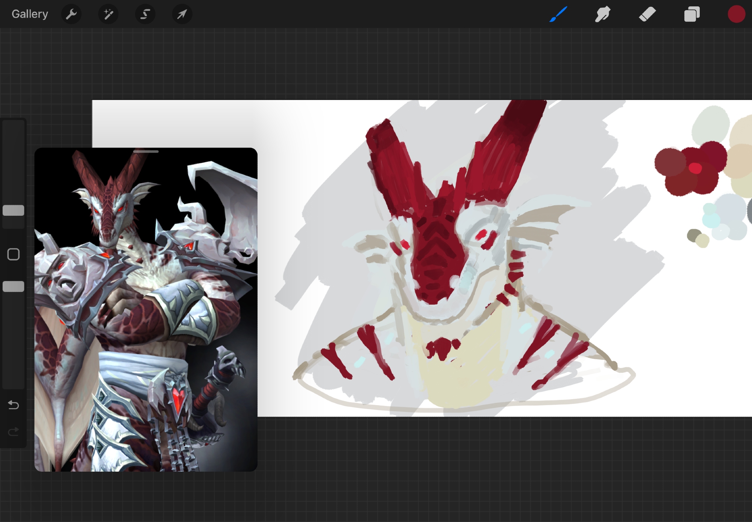Viewport: 752px width, 522px height.
Task: Tap the reference window grab handle
Action: (146, 151)
